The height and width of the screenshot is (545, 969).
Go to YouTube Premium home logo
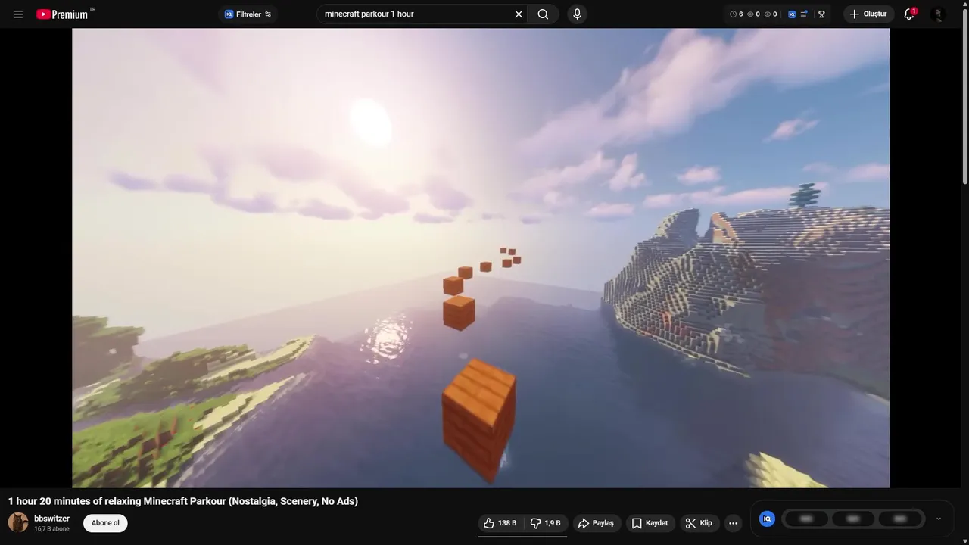coord(62,14)
